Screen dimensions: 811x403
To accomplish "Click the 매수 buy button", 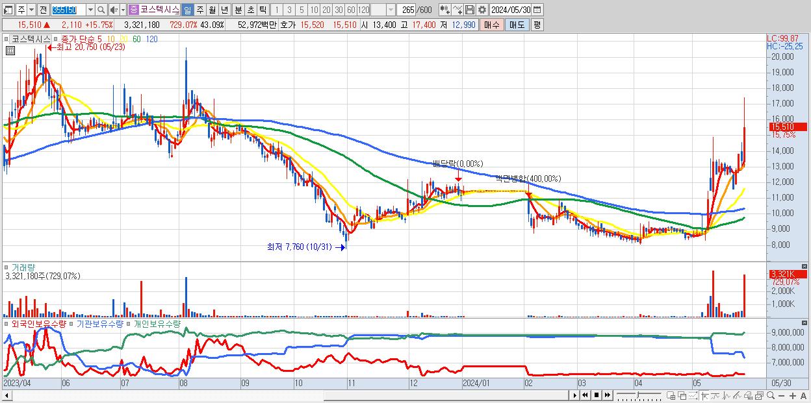I will pos(492,25).
